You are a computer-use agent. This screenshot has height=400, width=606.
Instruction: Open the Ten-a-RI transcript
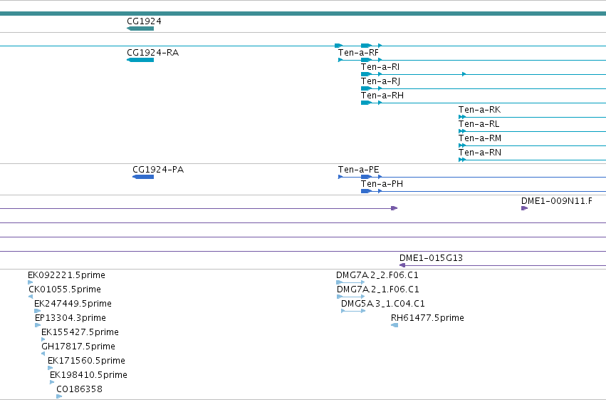click(x=380, y=67)
